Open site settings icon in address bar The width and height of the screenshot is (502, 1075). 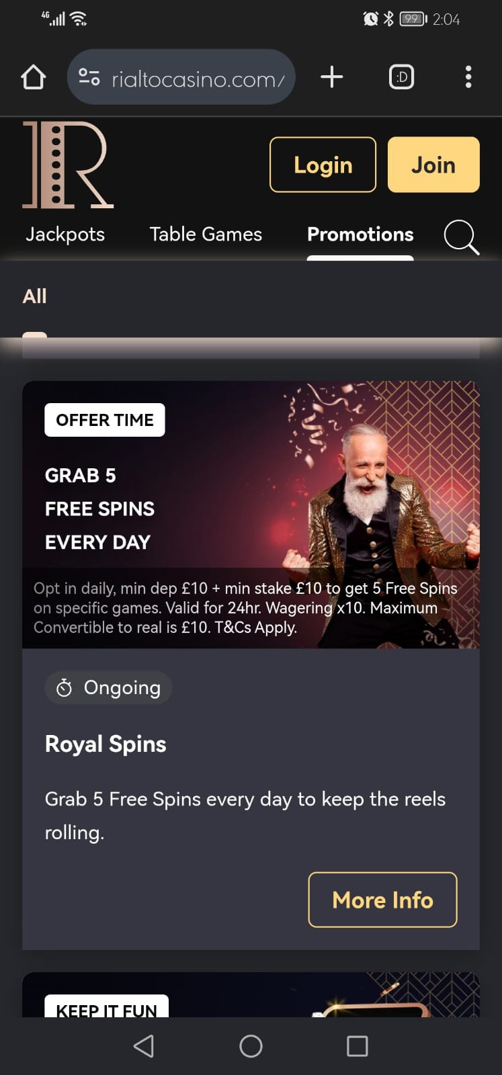pyautogui.click(x=89, y=77)
